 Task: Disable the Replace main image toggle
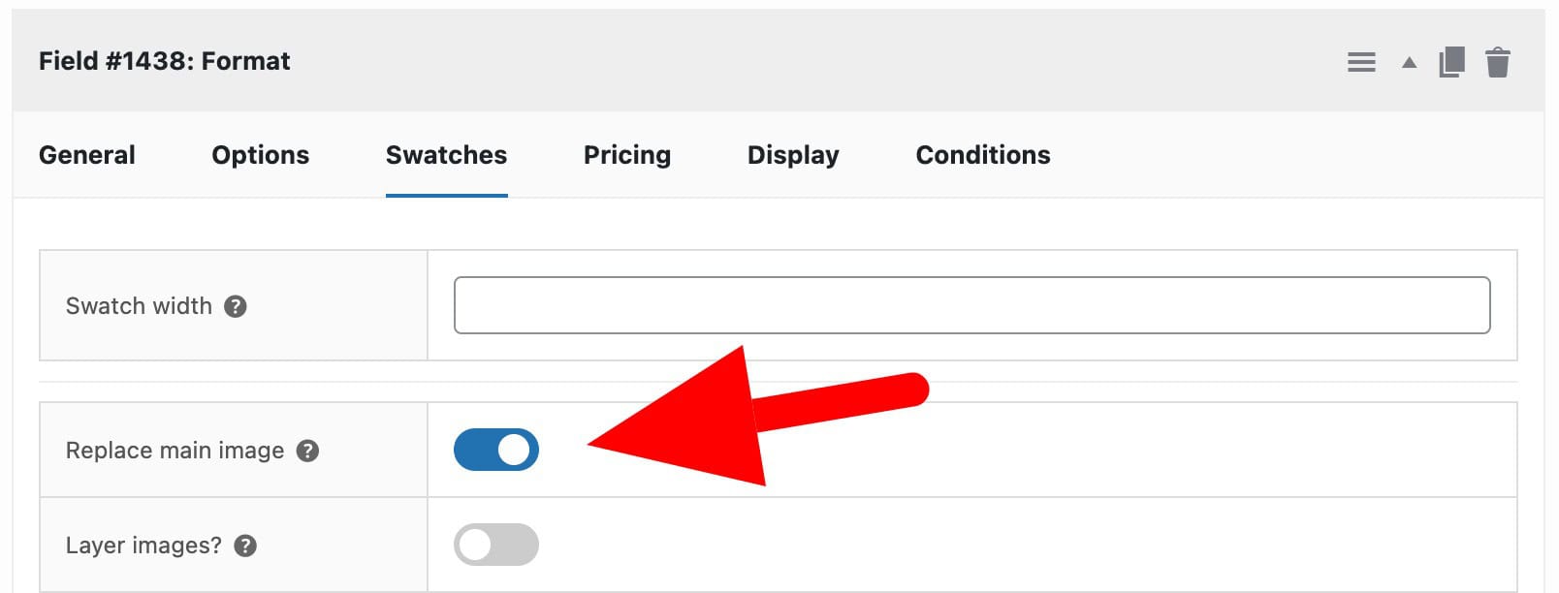tap(496, 450)
